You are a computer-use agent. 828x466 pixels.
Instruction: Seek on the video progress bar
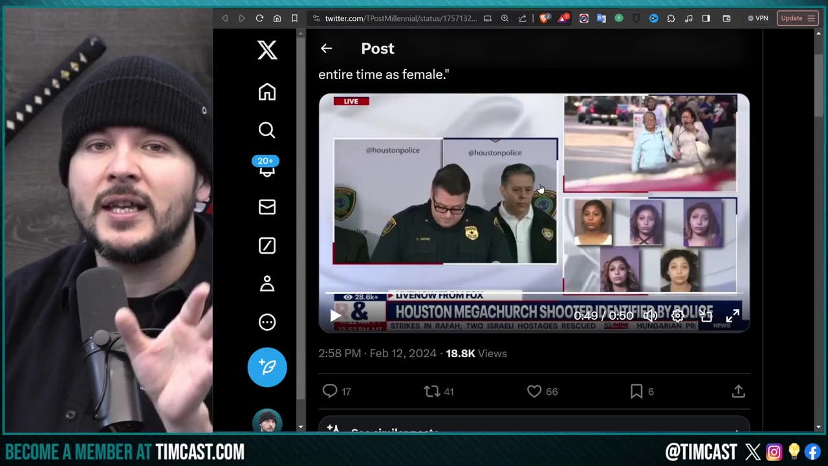(x=534, y=293)
